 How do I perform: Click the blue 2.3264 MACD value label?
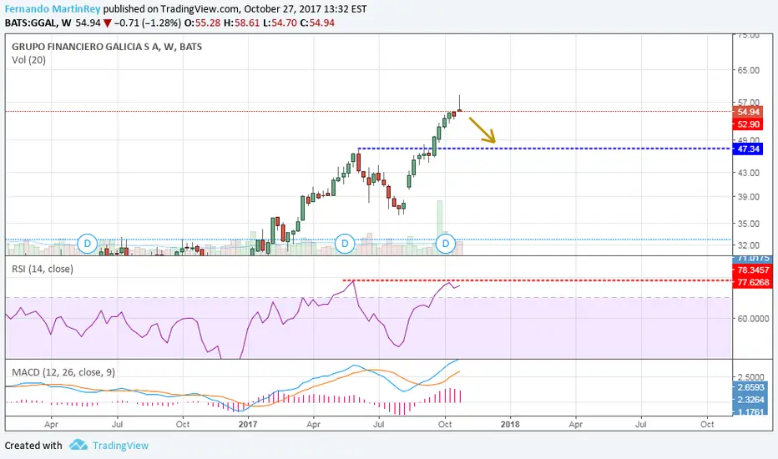pyautogui.click(x=750, y=400)
